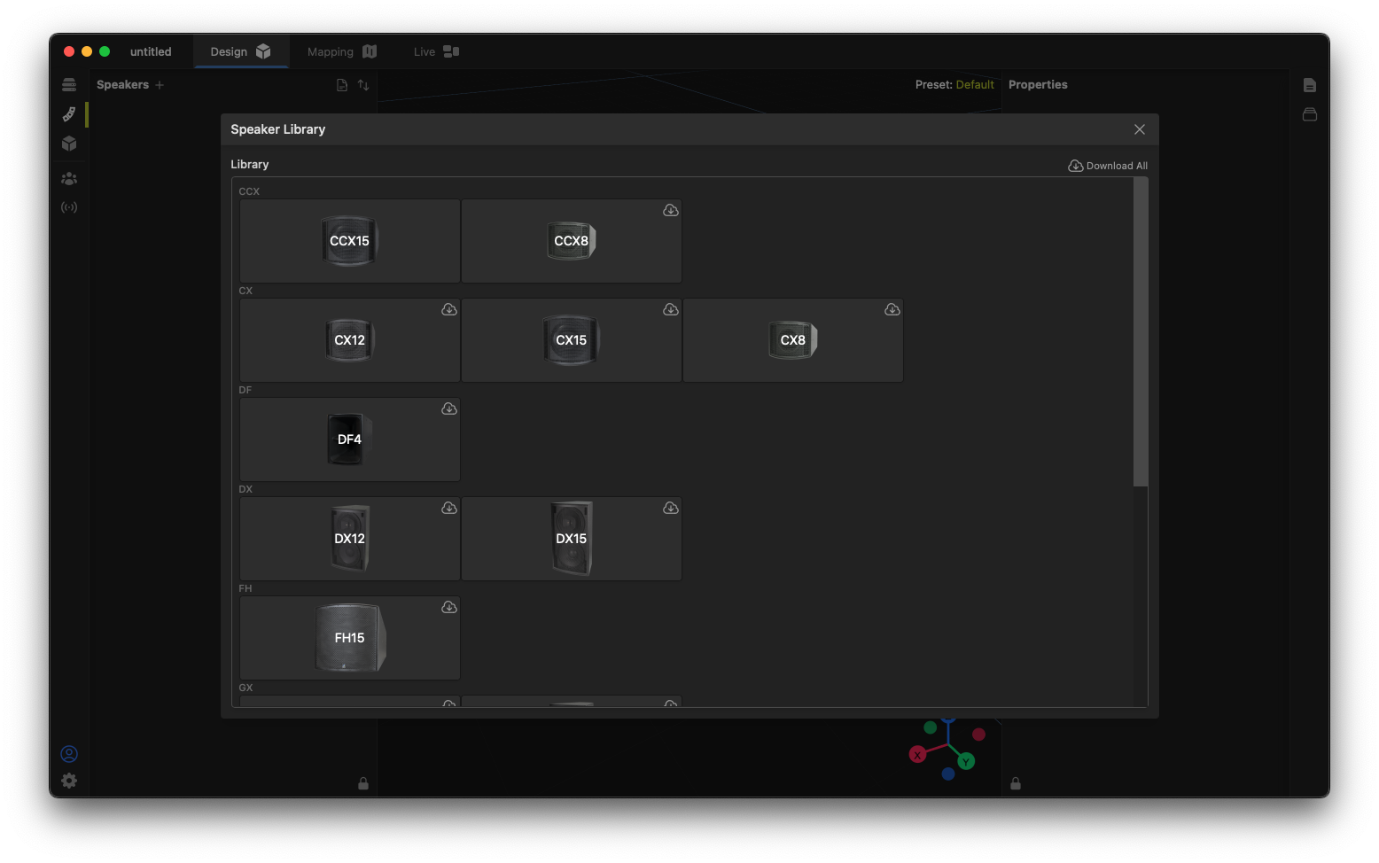The image size is (1379, 863).
Task: Download the DF4 speaker model
Action: 449,408
